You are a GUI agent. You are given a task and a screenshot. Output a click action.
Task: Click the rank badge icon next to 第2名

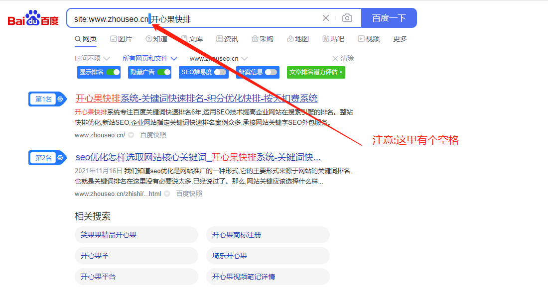pos(61,157)
